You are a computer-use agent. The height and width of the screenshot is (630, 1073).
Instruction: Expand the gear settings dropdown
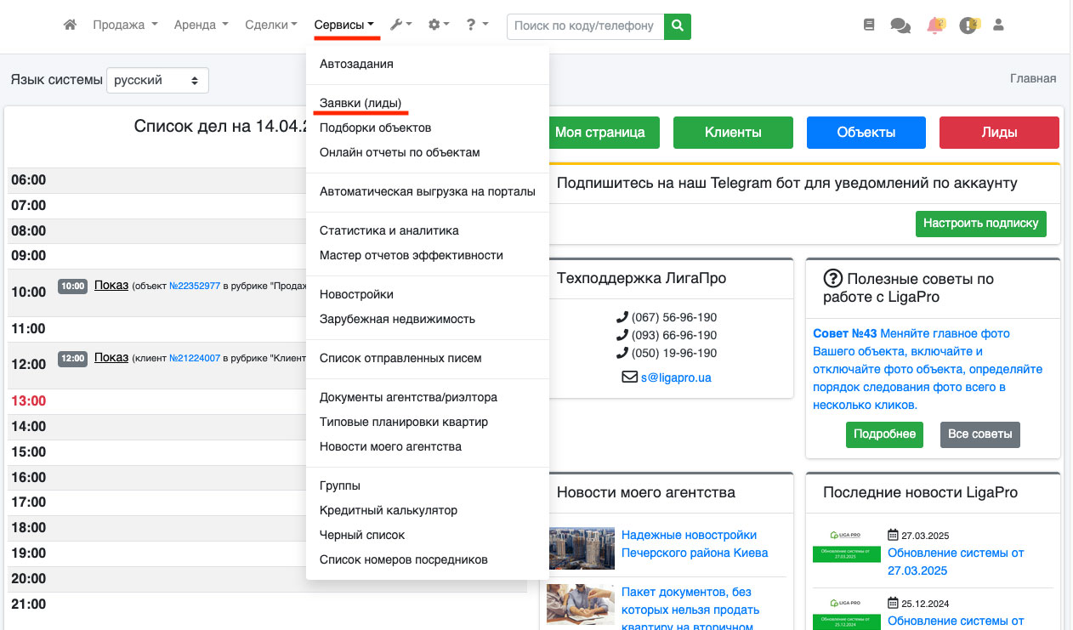click(439, 26)
